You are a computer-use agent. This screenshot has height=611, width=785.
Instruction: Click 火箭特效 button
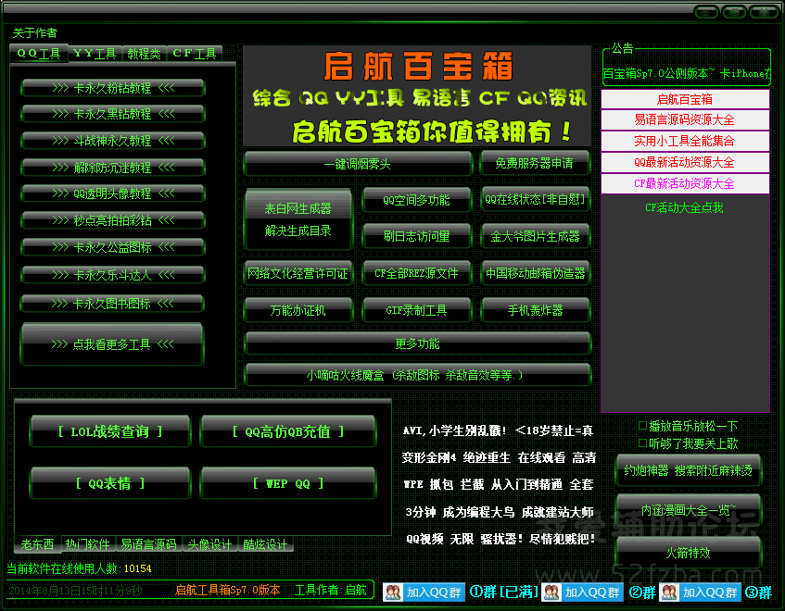click(x=689, y=552)
